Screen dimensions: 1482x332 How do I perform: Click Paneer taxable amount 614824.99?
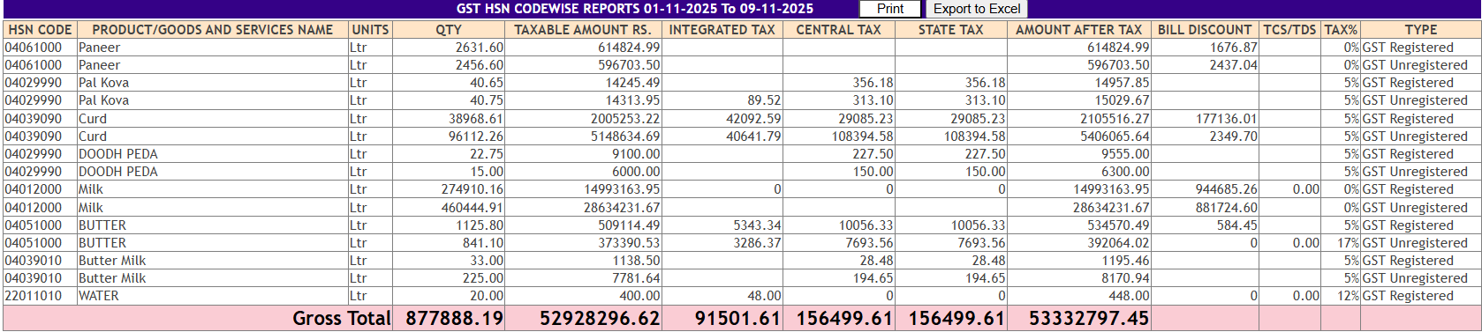pyautogui.click(x=628, y=48)
